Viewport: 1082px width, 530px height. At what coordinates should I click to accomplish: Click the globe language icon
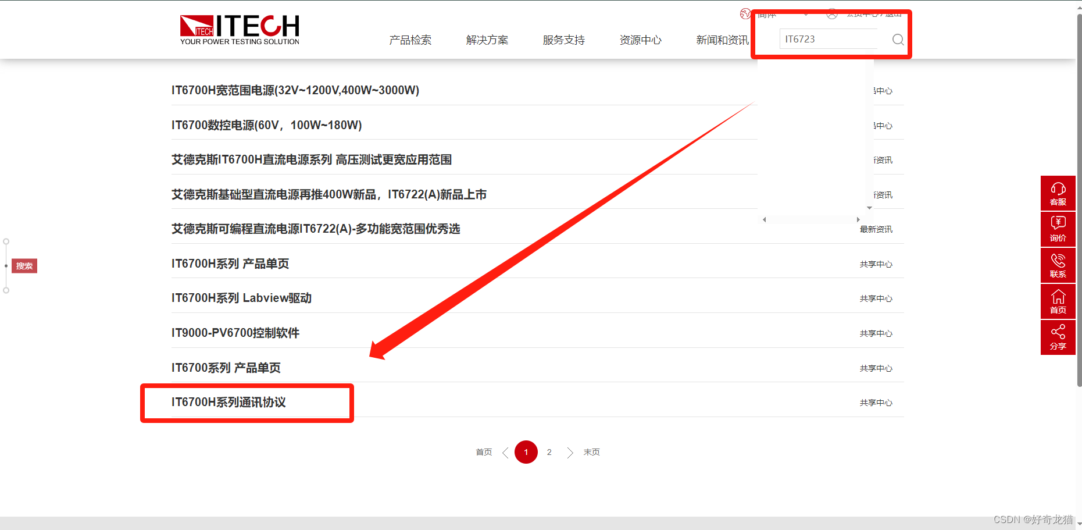(745, 13)
